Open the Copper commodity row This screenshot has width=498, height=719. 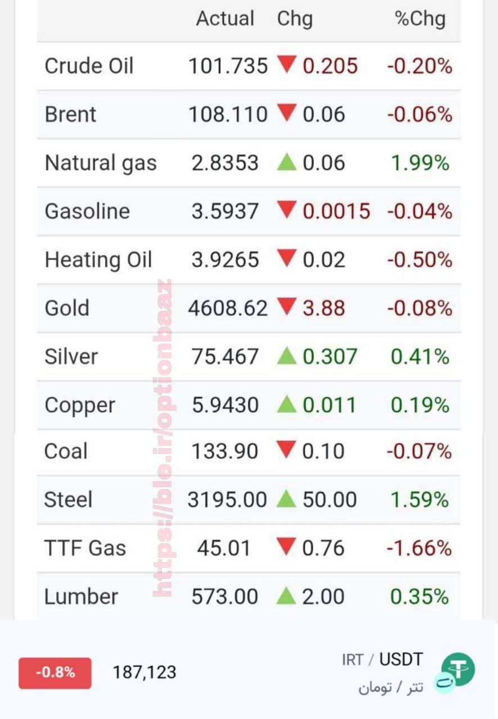point(249,405)
